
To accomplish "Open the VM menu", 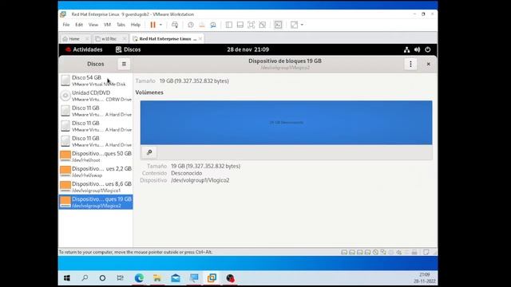I will [x=107, y=25].
